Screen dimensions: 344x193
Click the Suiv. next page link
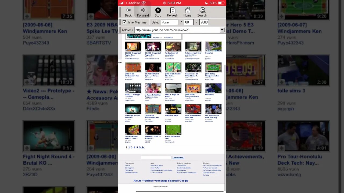[142, 147]
